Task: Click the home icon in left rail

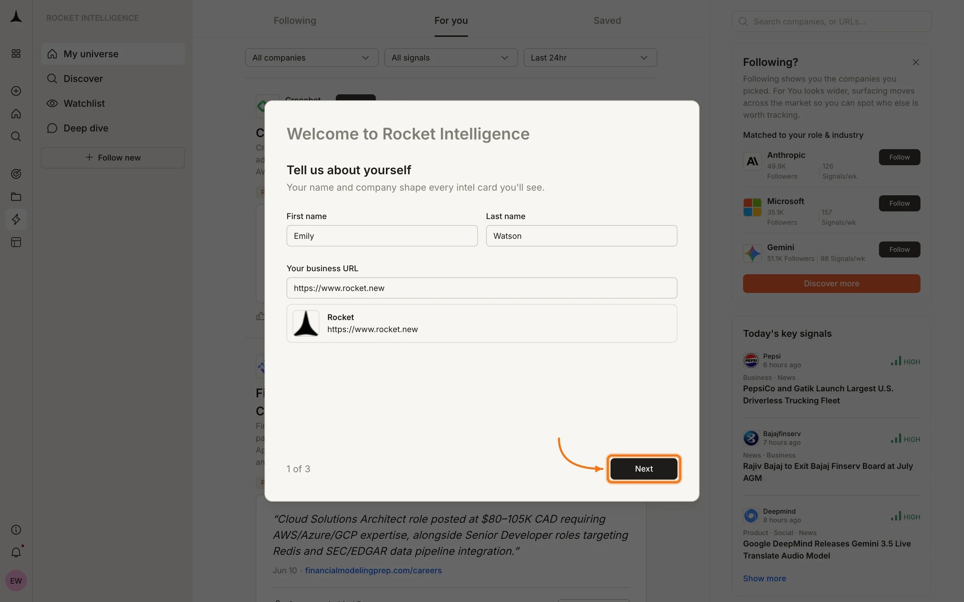Action: (x=16, y=114)
